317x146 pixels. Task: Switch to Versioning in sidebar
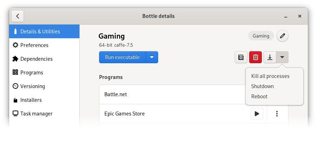point(33,86)
